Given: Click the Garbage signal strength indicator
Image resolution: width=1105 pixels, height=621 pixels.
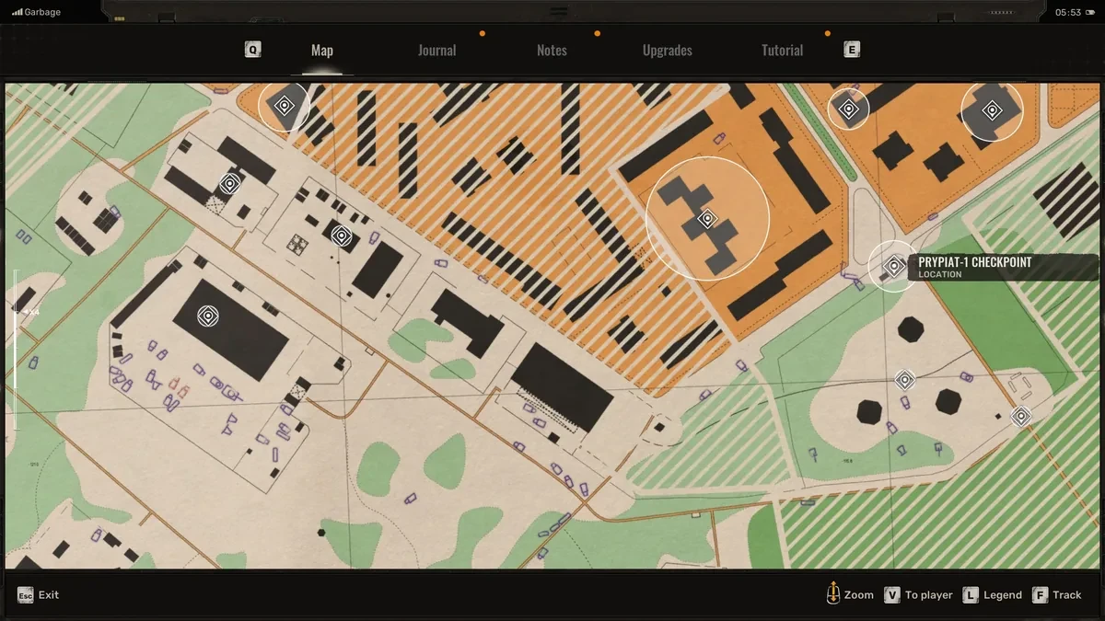Looking at the screenshot, I should [36, 12].
